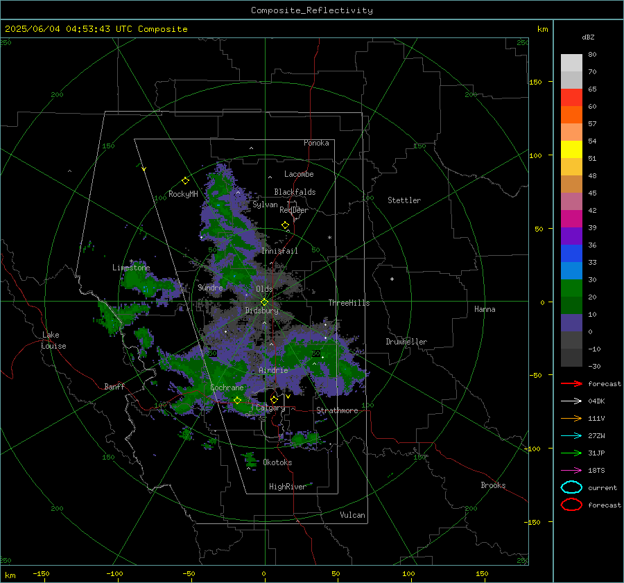Click the yellow diamond marker below RedDeer
The height and width of the screenshot is (583, 624).
[x=285, y=225]
